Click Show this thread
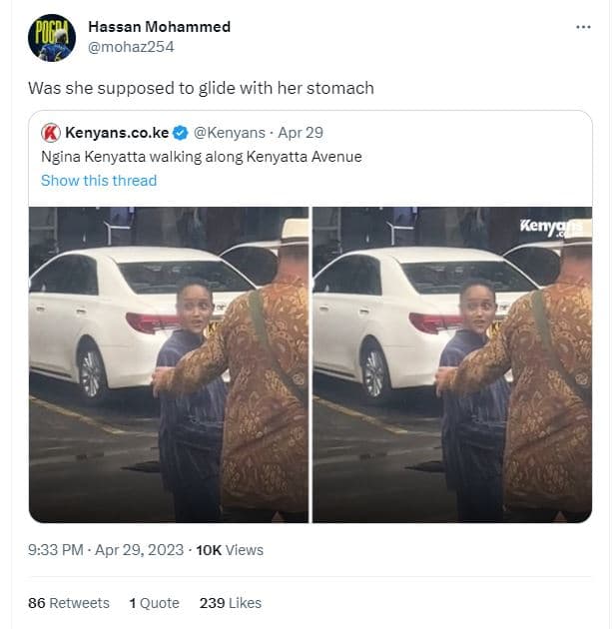The image size is (612, 629). point(99,181)
